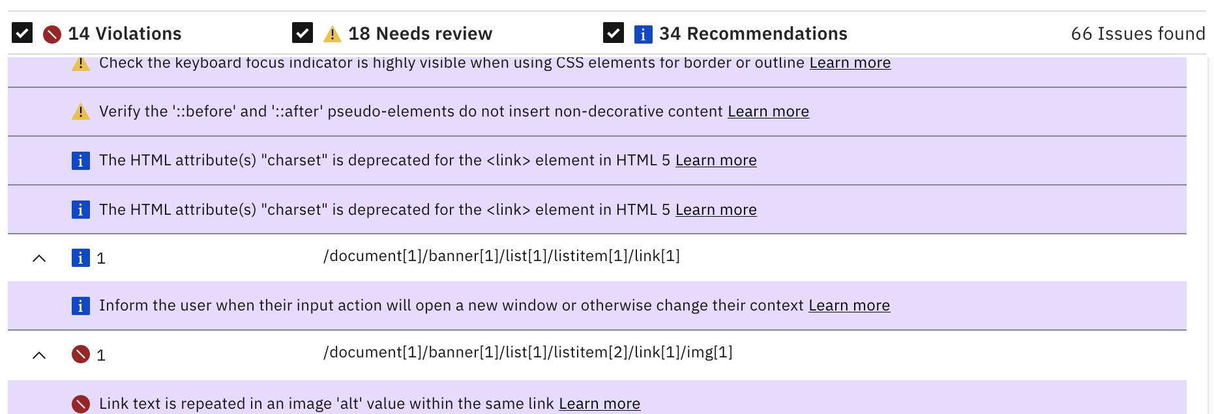Click the Needs review warning triangle icon
1214x414 pixels.
click(333, 34)
